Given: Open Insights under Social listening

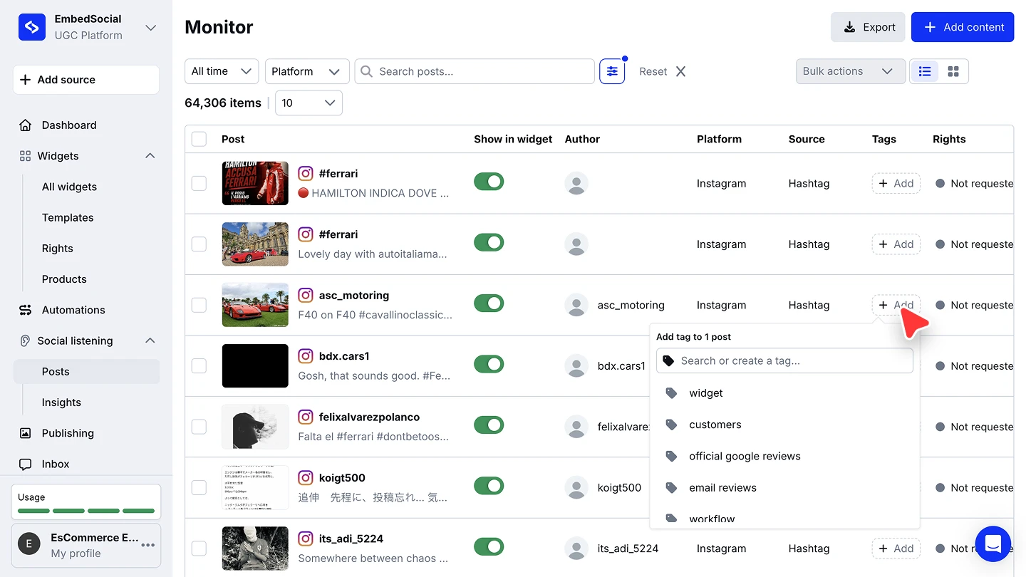Looking at the screenshot, I should [61, 402].
